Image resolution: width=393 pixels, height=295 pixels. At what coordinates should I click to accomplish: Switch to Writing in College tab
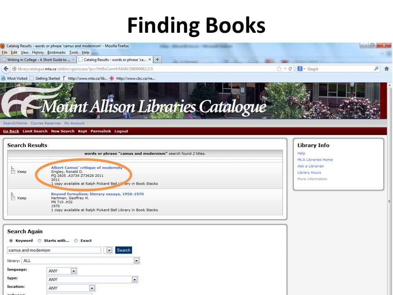point(38,59)
